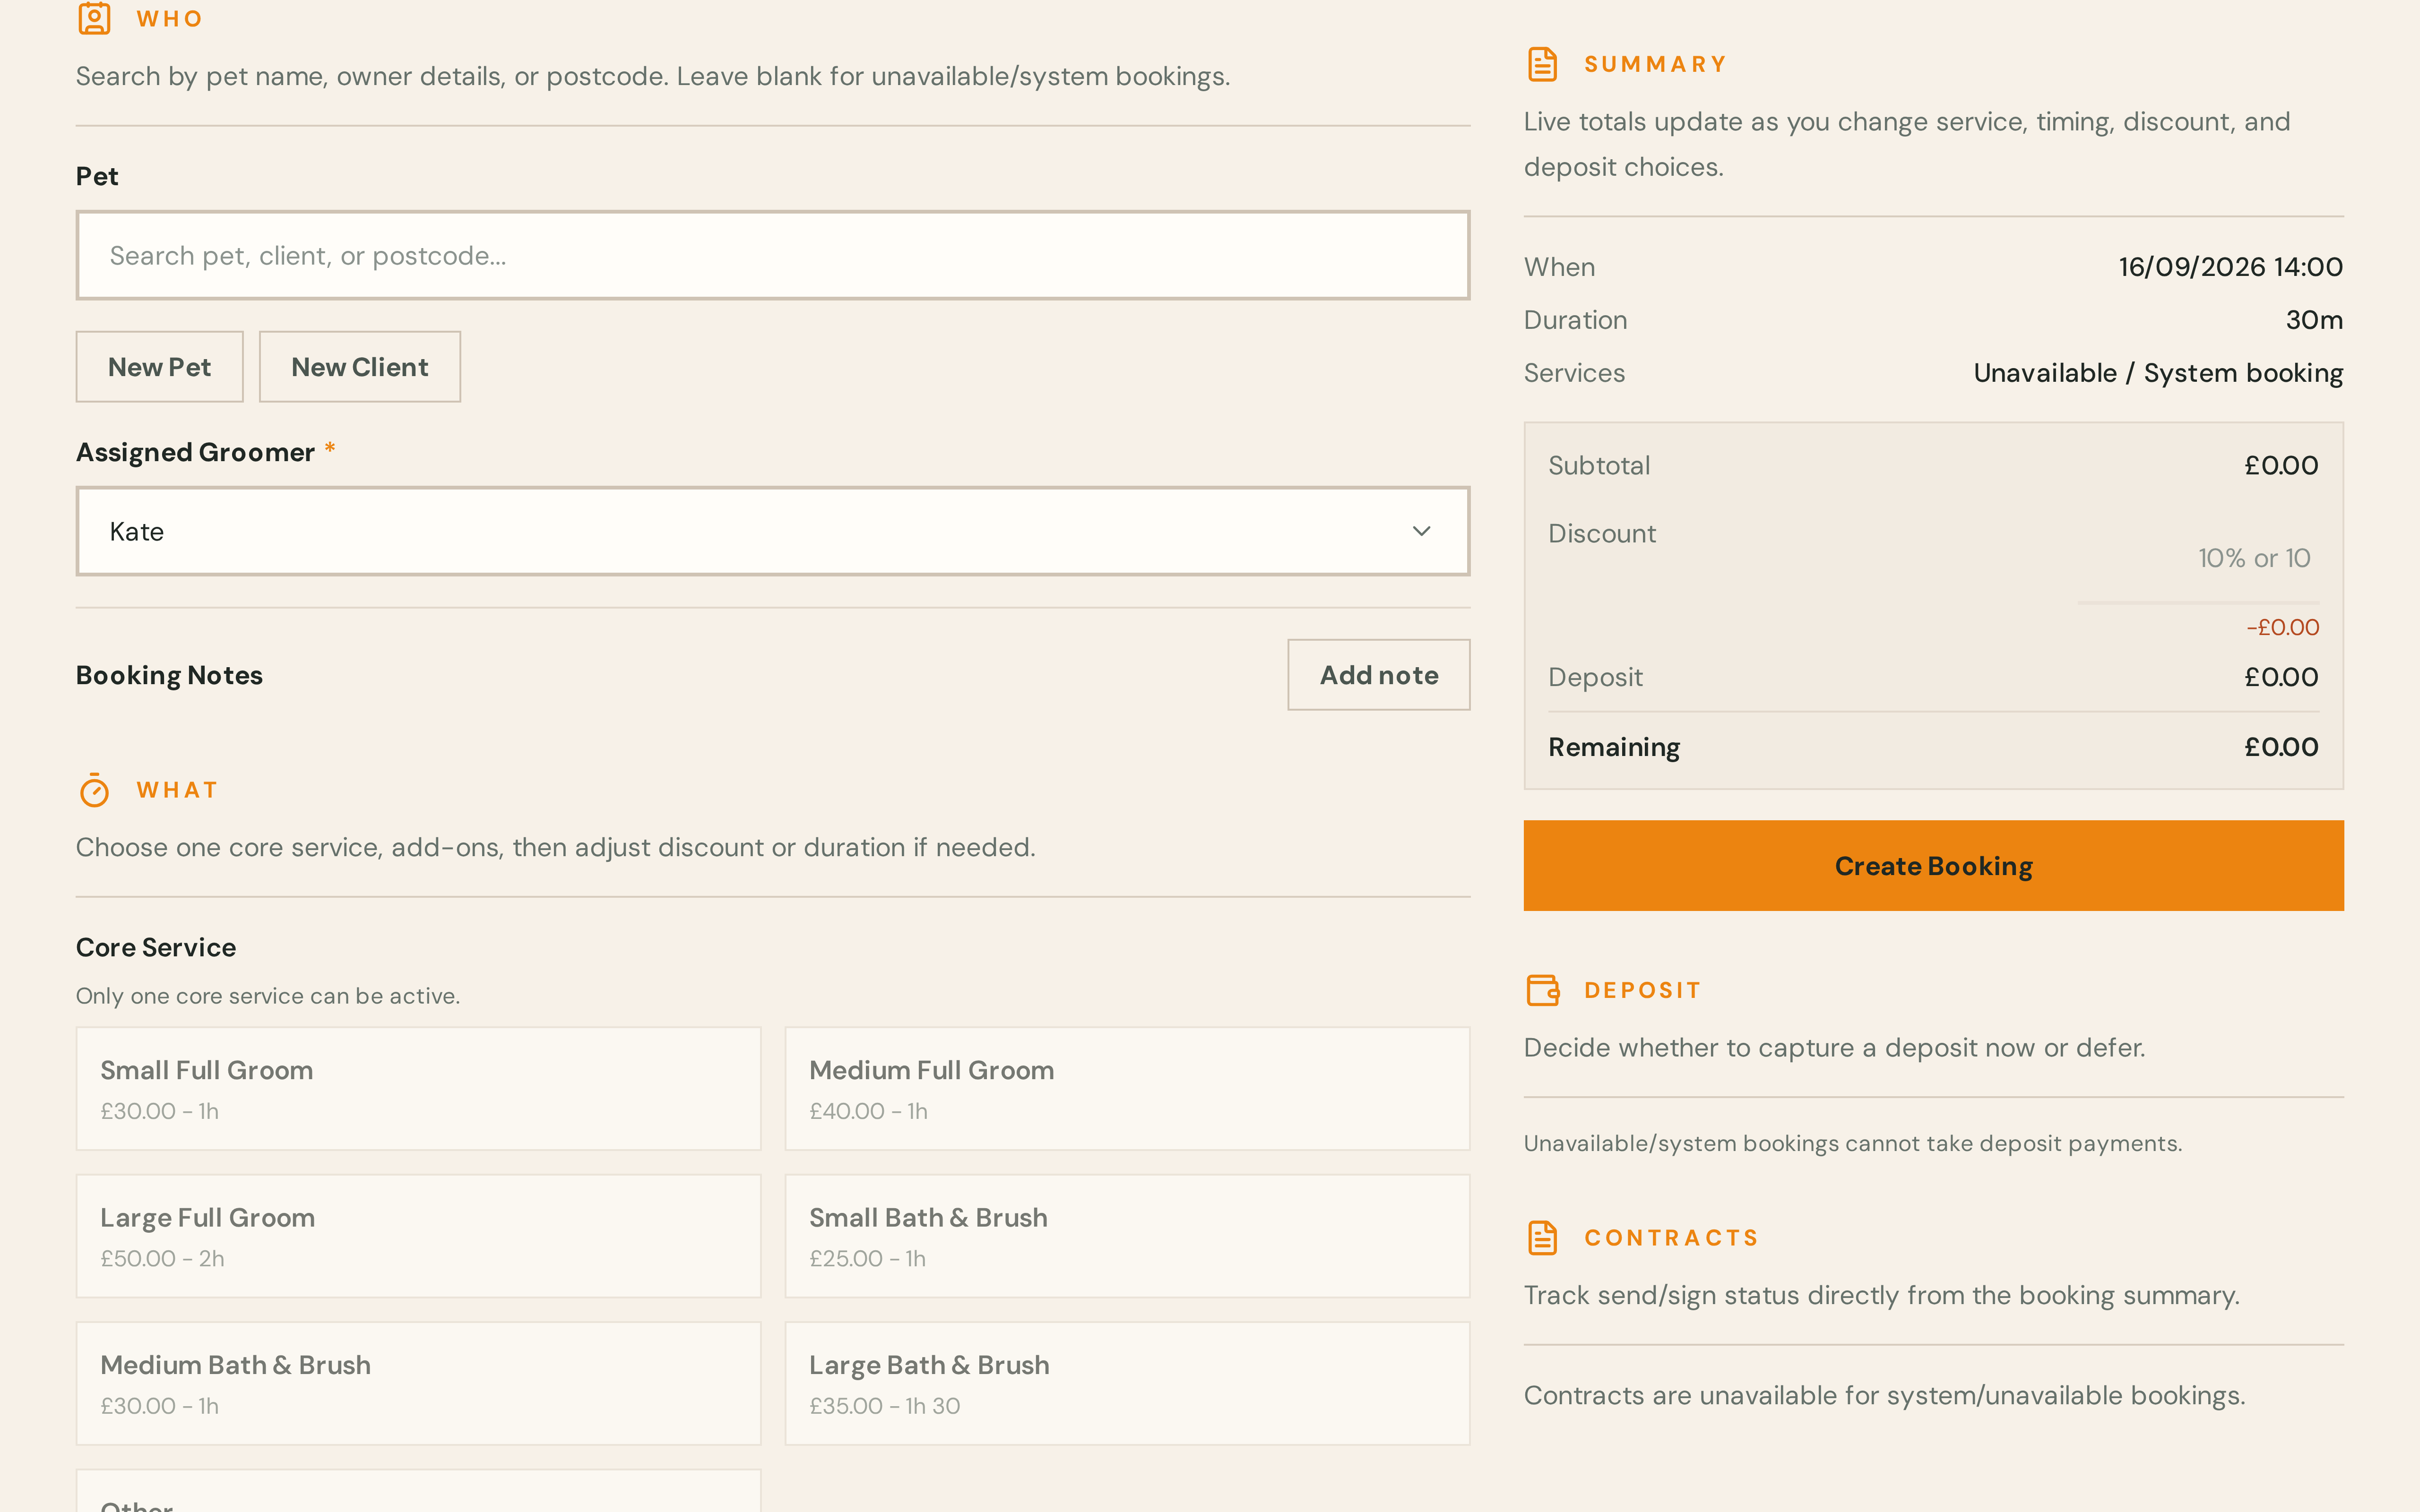Click the Core Service heading
2420x1512 pixels.
pyautogui.click(x=156, y=947)
